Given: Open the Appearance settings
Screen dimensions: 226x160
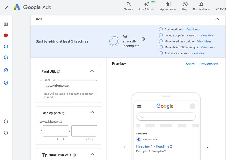Looking at the screenshot, I should (168, 6).
